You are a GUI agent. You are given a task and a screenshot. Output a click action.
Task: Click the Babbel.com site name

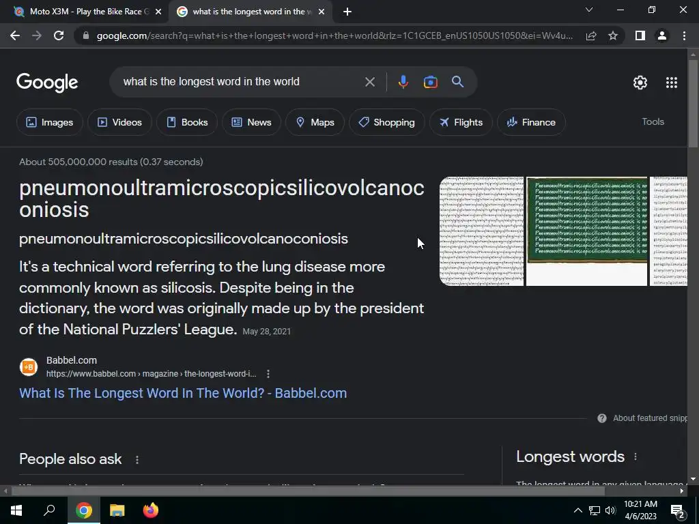71,360
